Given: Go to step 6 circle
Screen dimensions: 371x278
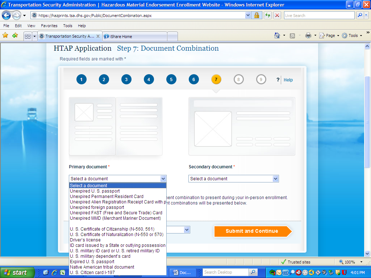Looking at the screenshot, I should click(193, 79).
